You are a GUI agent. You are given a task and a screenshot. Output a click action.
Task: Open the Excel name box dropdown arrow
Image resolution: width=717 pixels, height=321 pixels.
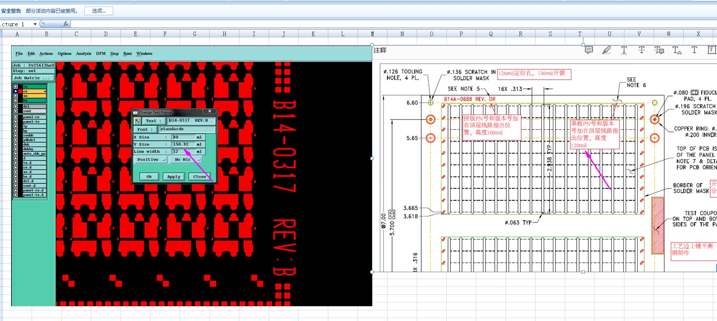click(x=35, y=24)
